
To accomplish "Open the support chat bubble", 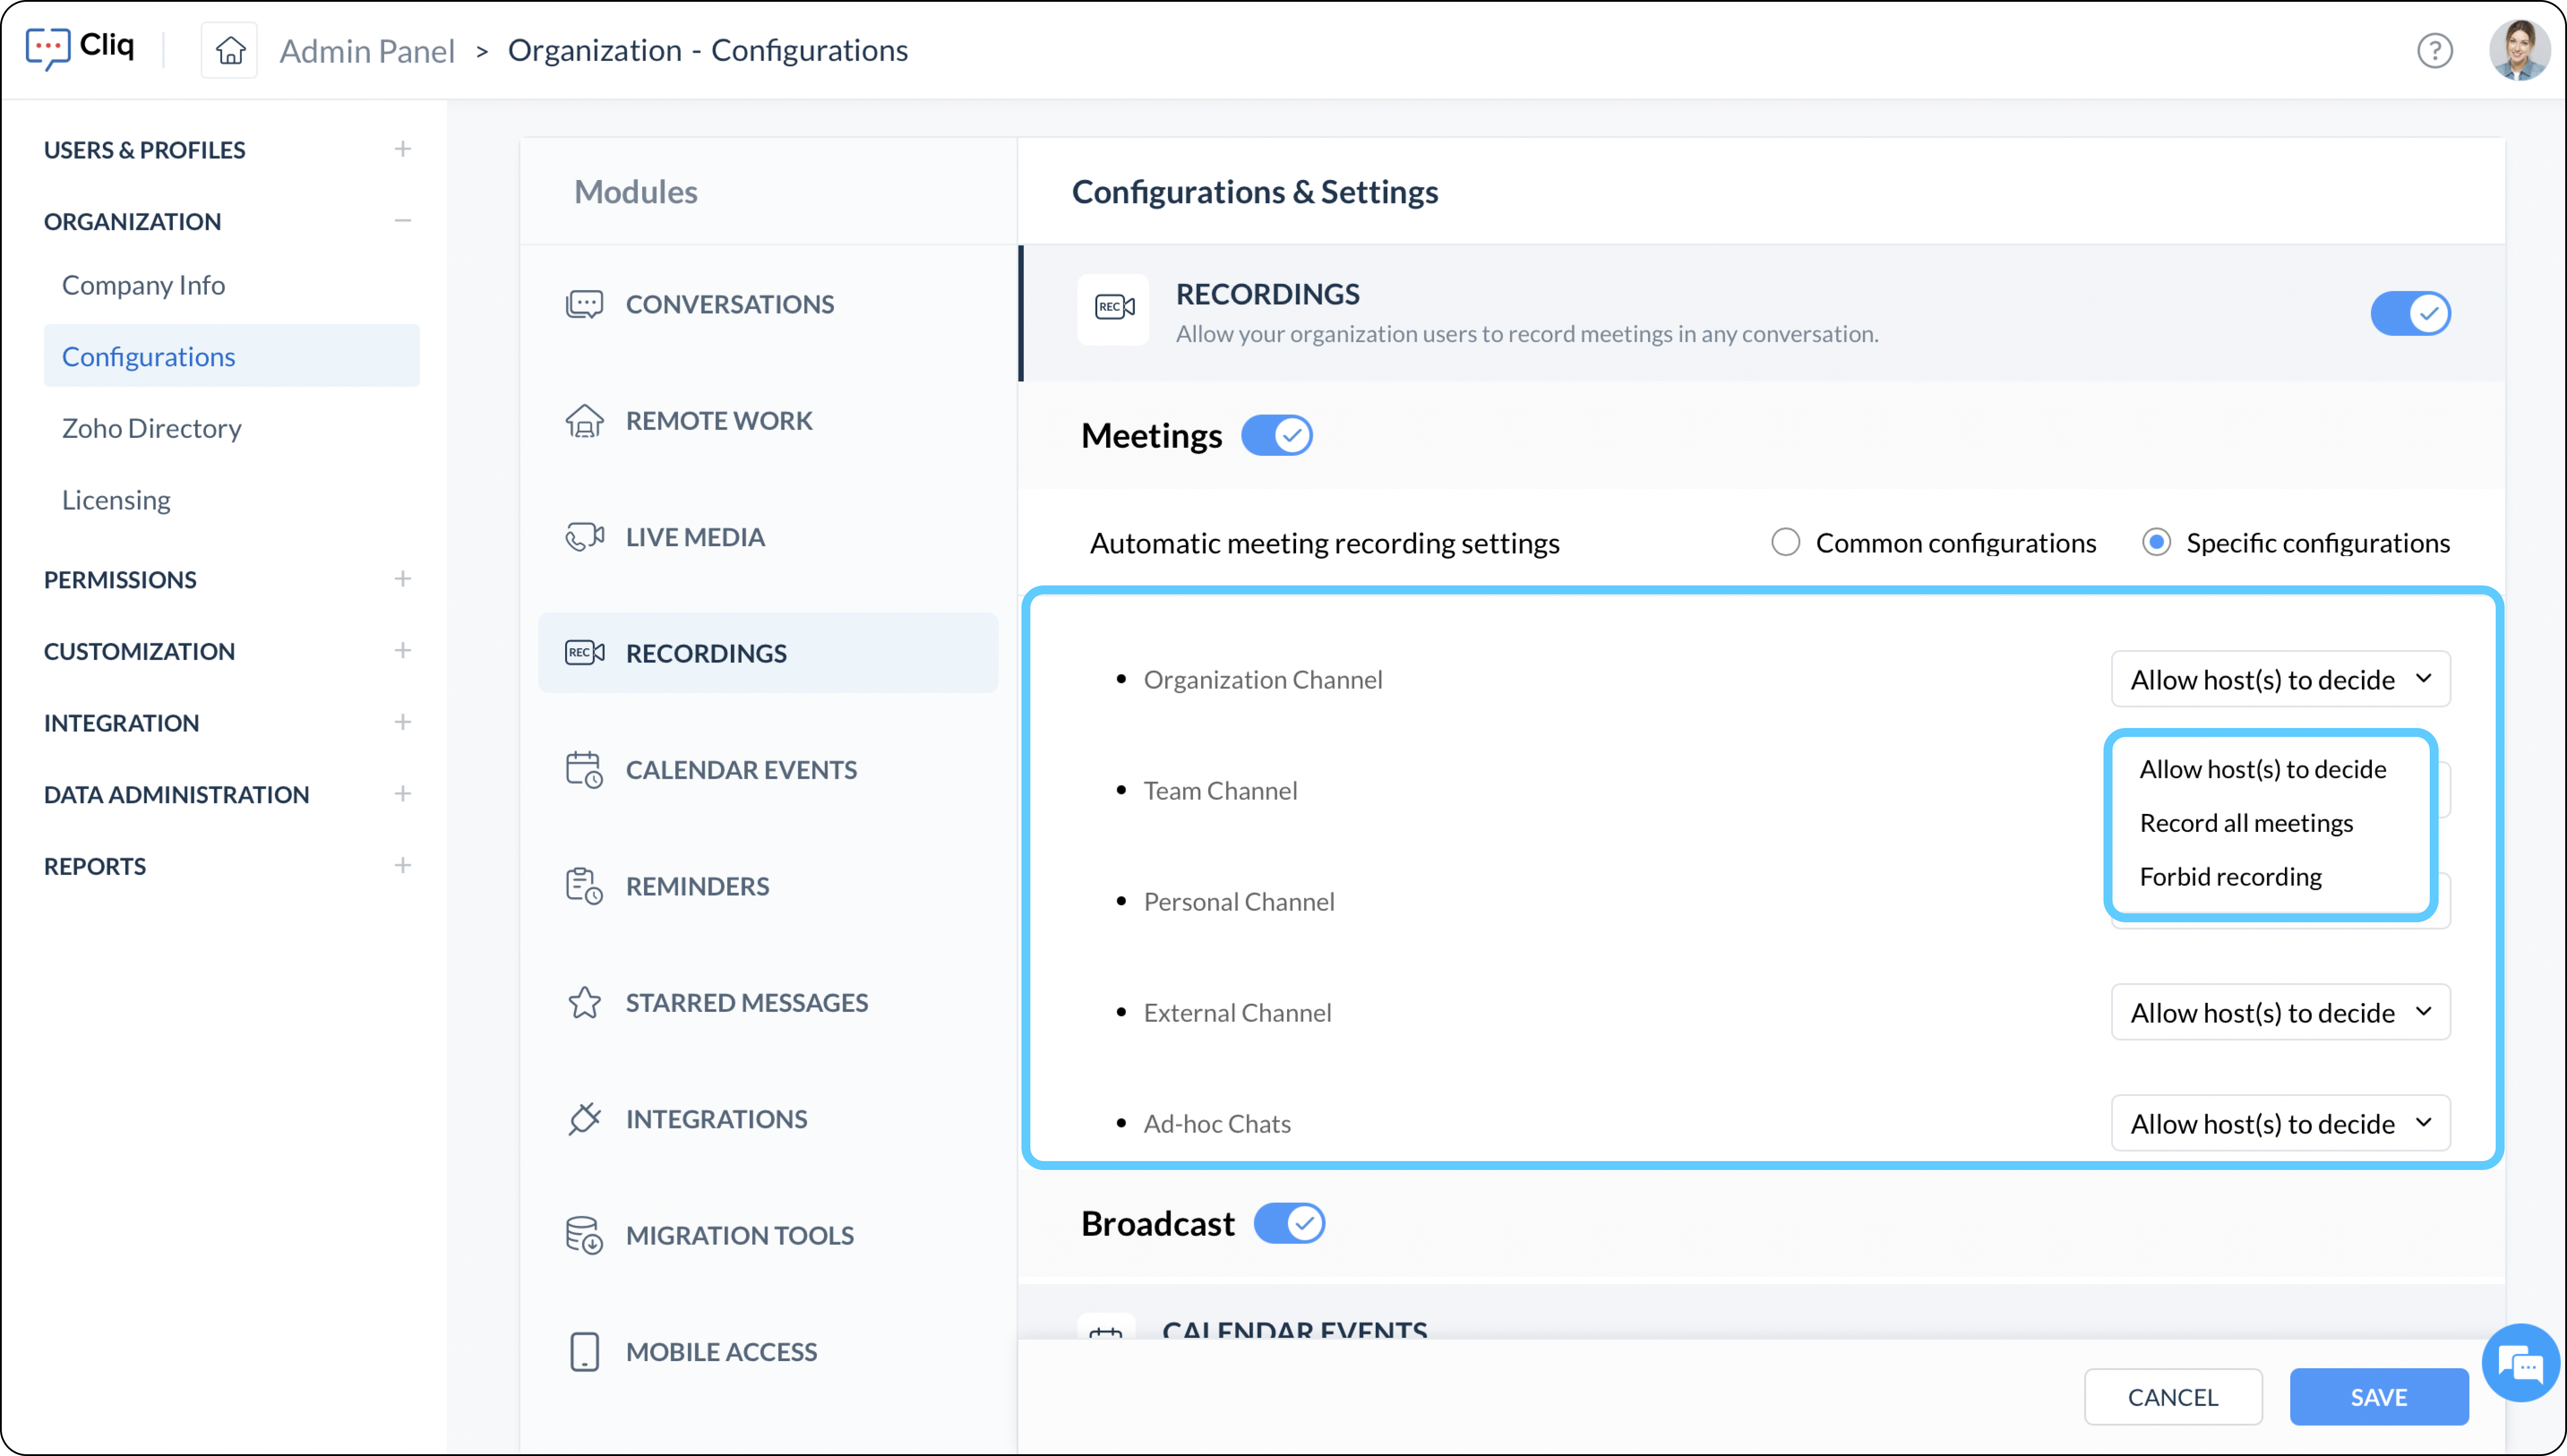I will pyautogui.click(x=2520, y=1363).
